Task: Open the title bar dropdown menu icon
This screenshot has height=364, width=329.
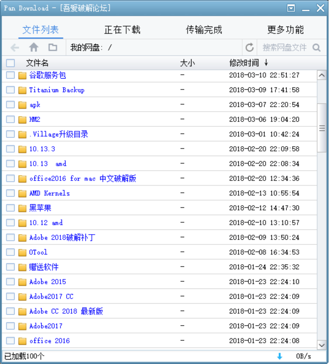Action: [291, 8]
